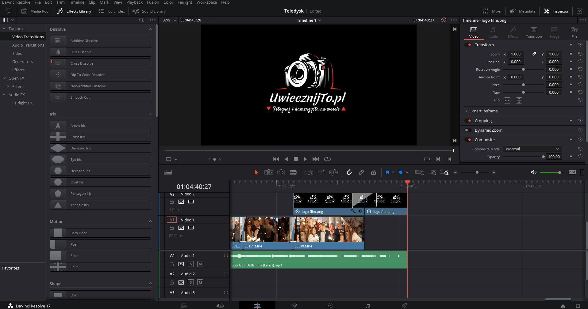Screen dimensions: 588x309
Task: Select the Blade Edit Mode tool
Action: pyautogui.click(x=293, y=172)
